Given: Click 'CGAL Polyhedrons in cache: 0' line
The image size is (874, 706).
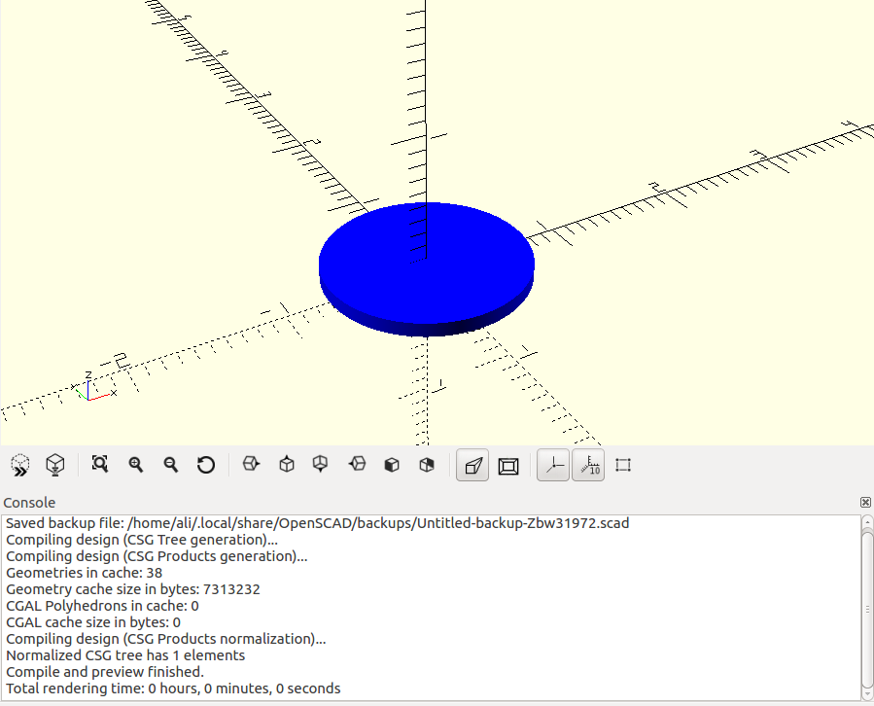Looking at the screenshot, I should point(102,606).
